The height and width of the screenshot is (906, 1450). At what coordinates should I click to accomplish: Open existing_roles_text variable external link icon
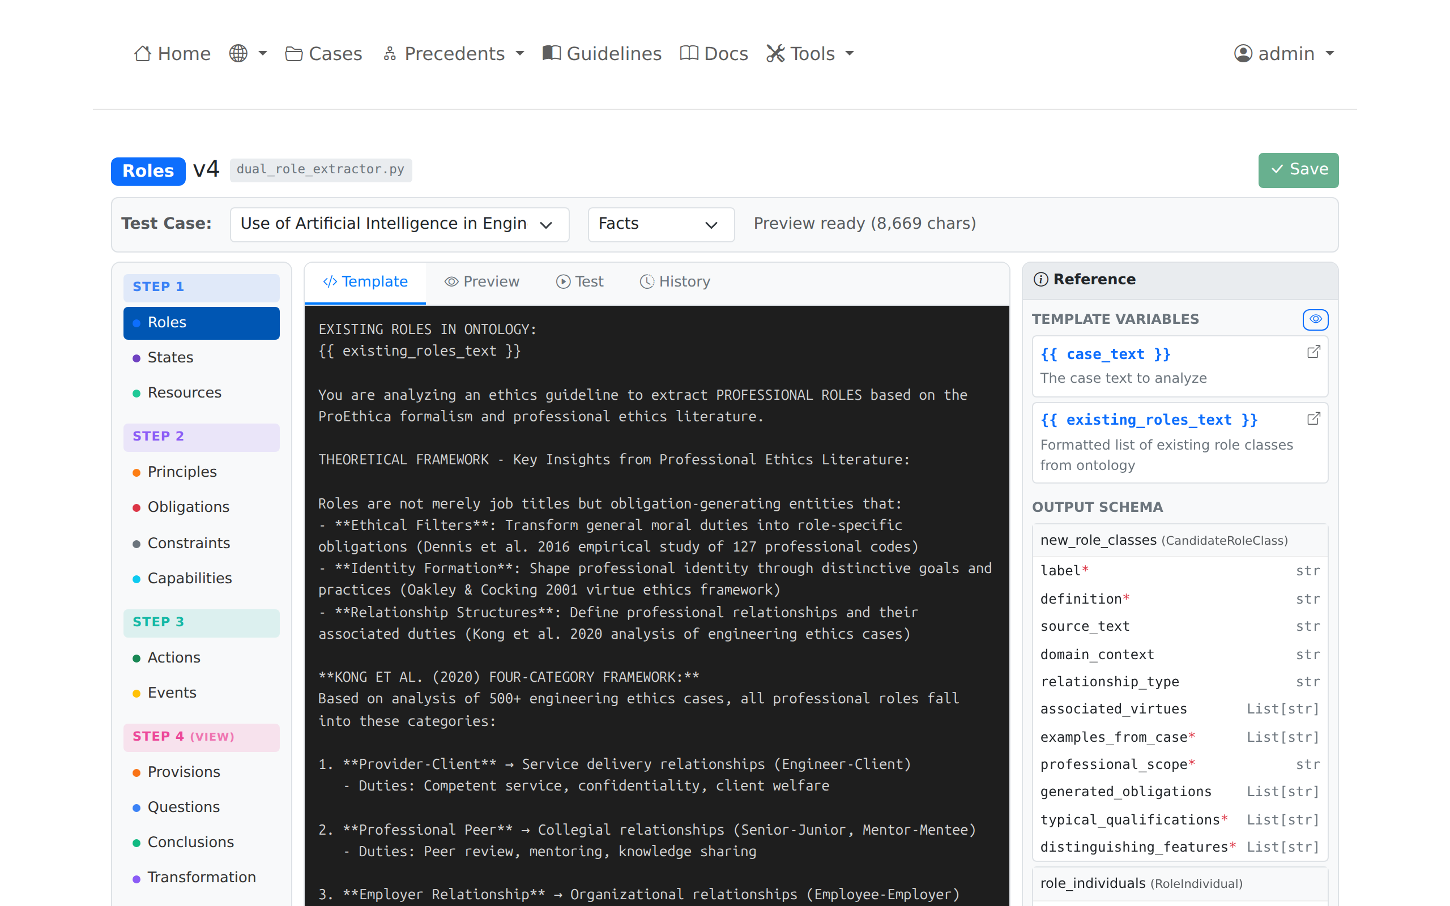pyautogui.click(x=1313, y=418)
